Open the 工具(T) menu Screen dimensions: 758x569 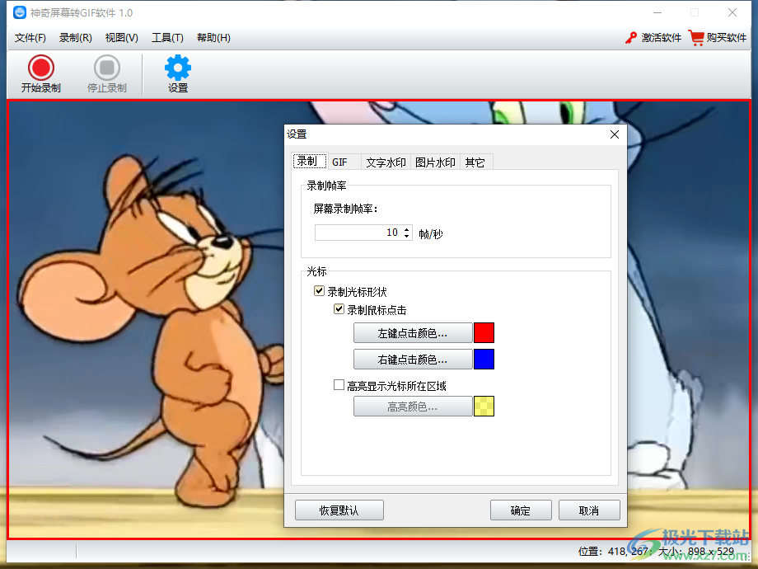(x=167, y=38)
